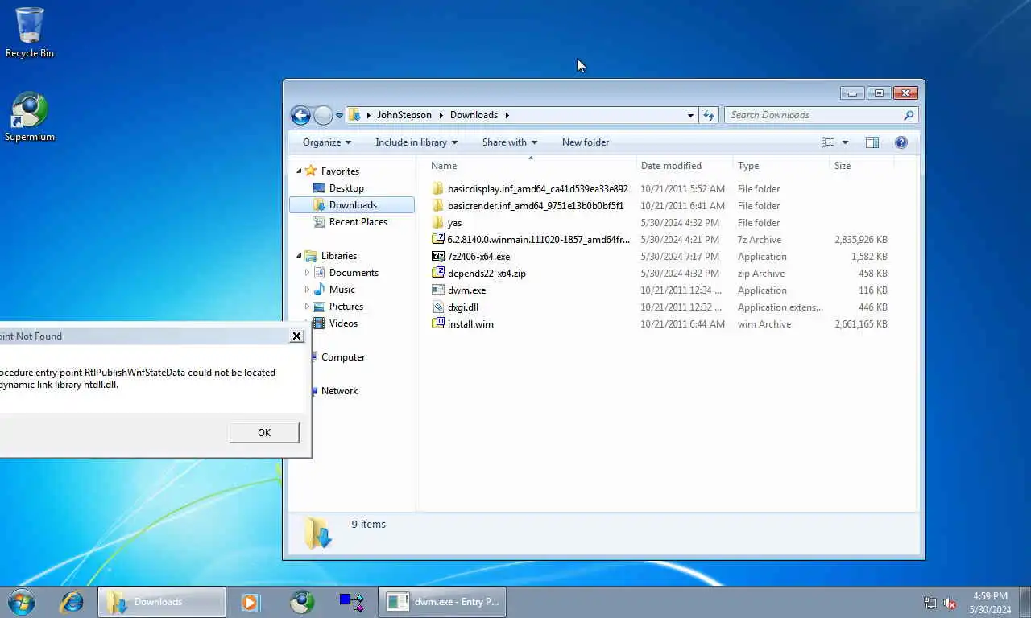Image resolution: width=1031 pixels, height=618 pixels.
Task: Open Windows Media Player from the taskbar
Action: [251, 602]
